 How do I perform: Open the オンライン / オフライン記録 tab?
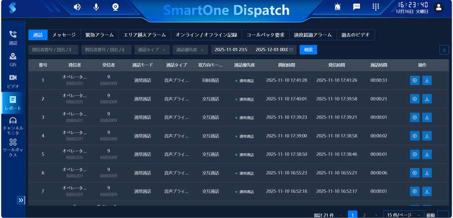pyautogui.click(x=206, y=35)
